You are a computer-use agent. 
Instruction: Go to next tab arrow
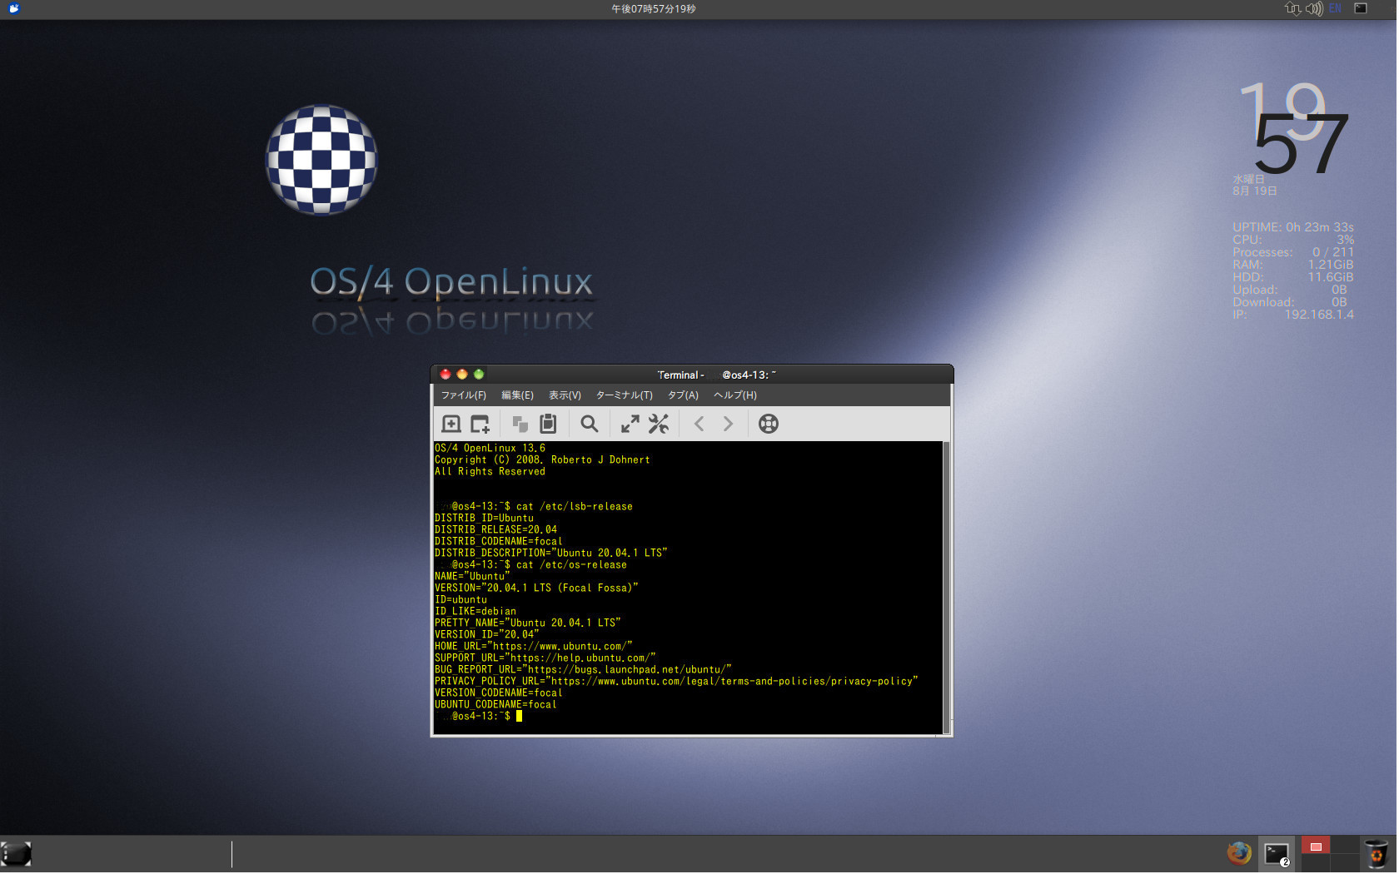[729, 425]
